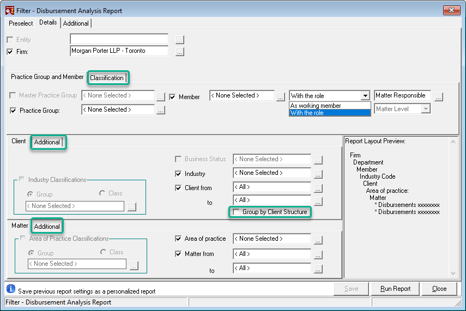This screenshot has width=466, height=311.
Task: Enable Group by Client Structure checkbox
Action: (x=236, y=212)
